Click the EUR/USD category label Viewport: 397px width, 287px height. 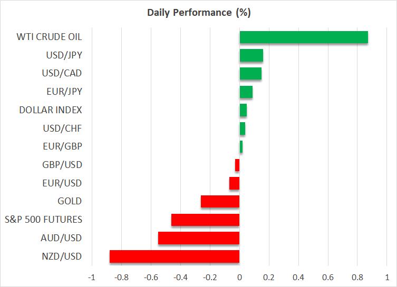[63, 183]
